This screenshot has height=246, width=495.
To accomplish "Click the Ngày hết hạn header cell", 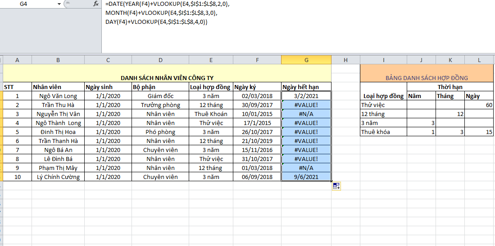I will coord(306,87).
